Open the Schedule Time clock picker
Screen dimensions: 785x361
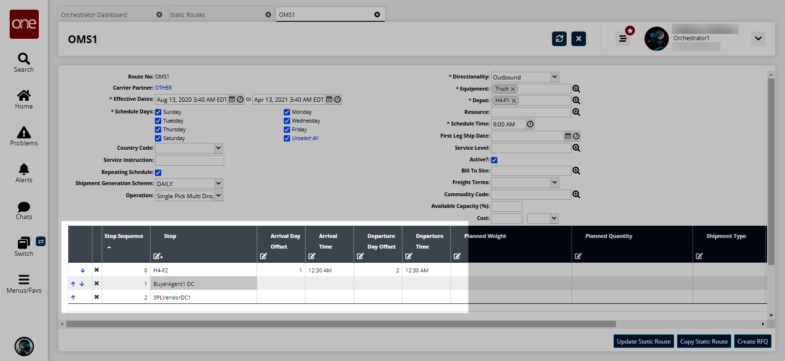point(530,124)
